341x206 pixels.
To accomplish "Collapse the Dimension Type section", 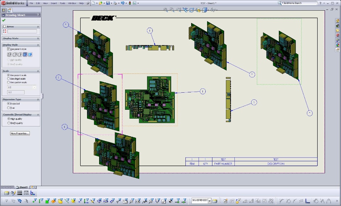I will click(38, 99).
